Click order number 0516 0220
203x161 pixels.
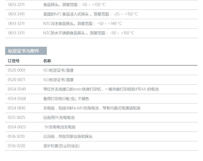17,146
